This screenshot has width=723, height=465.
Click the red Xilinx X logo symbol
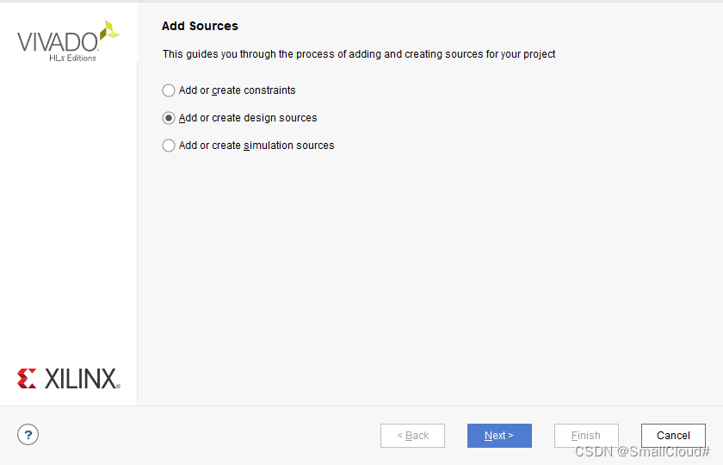pos(27,378)
